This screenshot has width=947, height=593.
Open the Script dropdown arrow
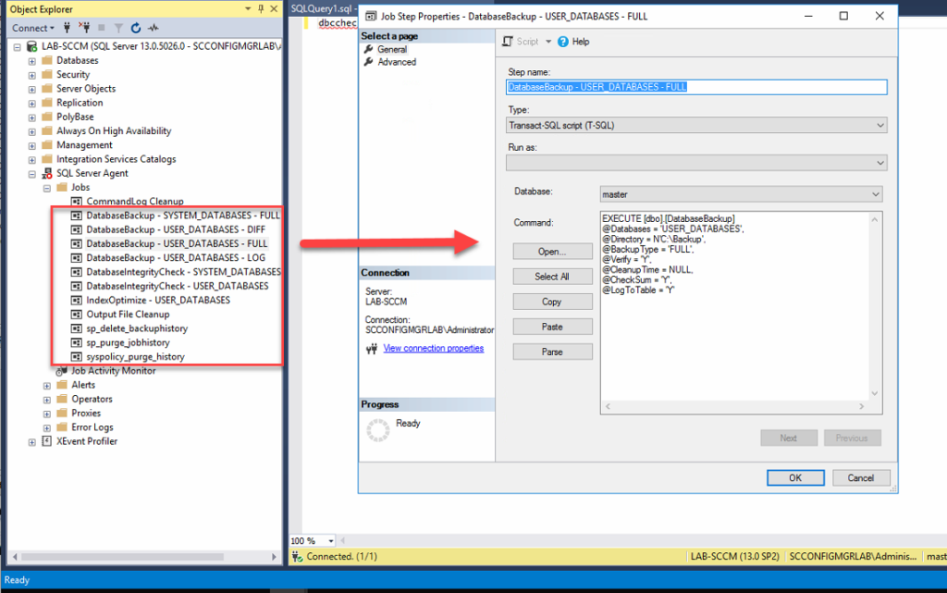click(548, 42)
